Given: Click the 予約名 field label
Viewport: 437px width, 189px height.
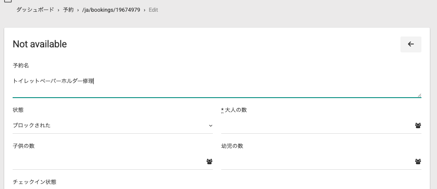Looking at the screenshot, I should [21, 65].
